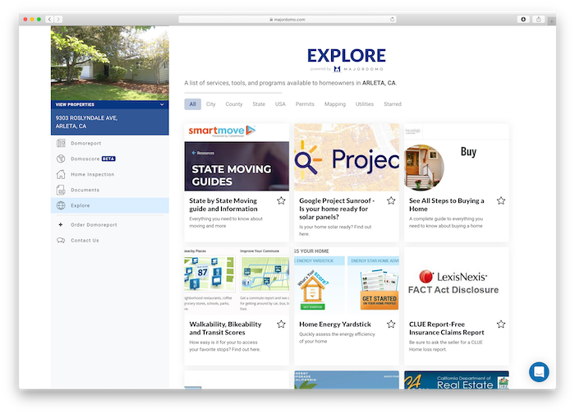Click the Contact Us link
This screenshot has width=575, height=414.
[x=85, y=241]
